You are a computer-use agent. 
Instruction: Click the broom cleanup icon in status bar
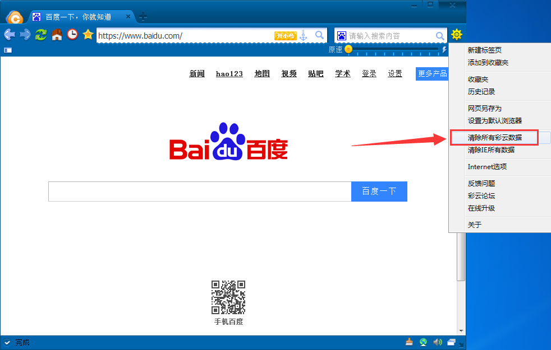click(x=410, y=342)
